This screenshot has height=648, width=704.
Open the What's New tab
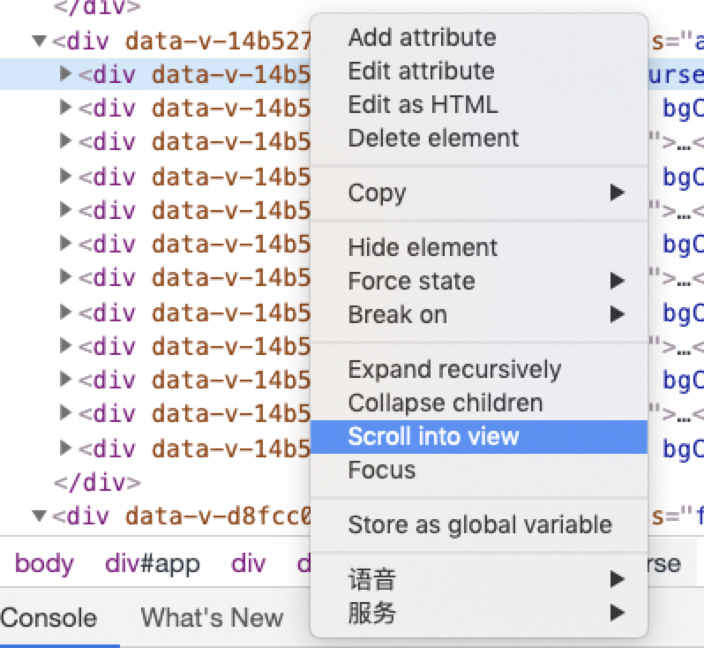pos(212,617)
